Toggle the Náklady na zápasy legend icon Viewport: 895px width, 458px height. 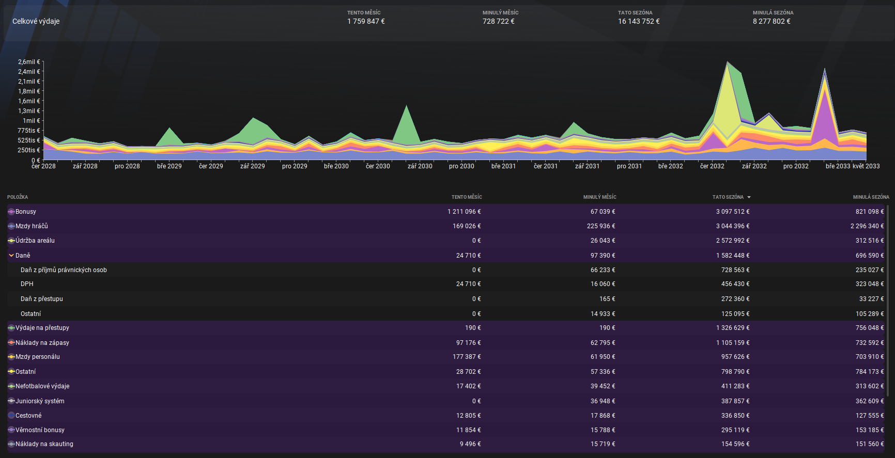11,343
